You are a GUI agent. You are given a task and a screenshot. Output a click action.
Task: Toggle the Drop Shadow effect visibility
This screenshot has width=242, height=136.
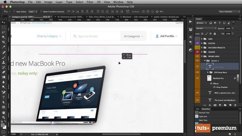214,87
